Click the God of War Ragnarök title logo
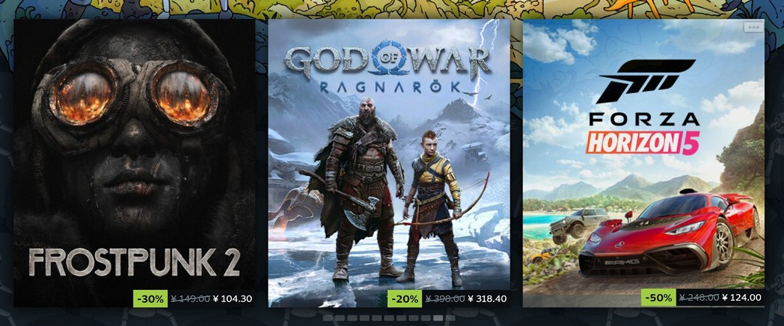This screenshot has width=784, height=326. click(388, 68)
